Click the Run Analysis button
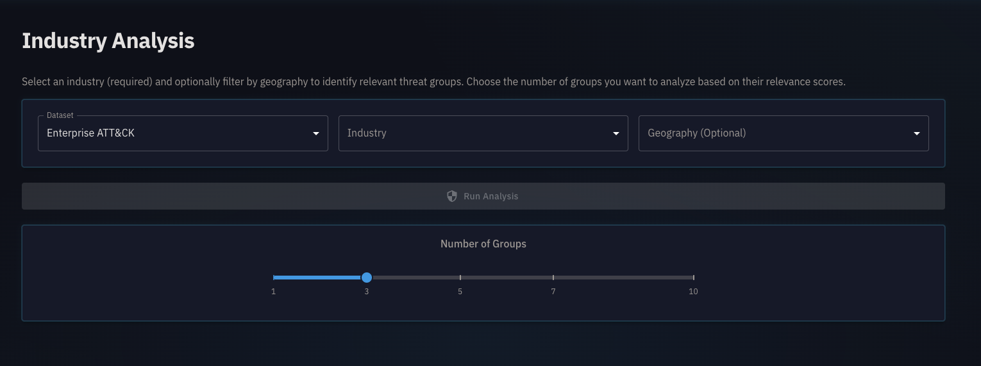 click(x=483, y=196)
